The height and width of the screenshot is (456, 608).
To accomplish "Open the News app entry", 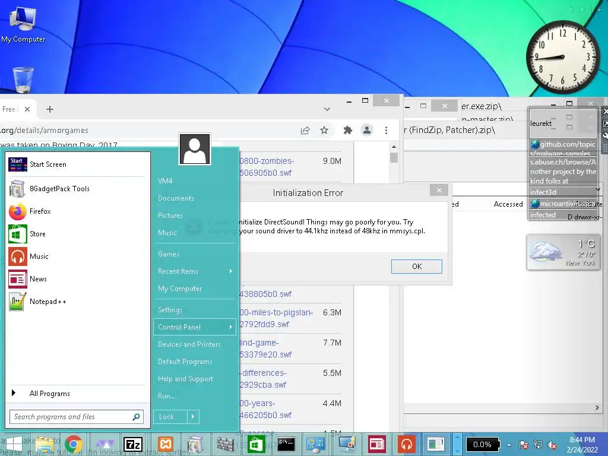I will pos(77,279).
